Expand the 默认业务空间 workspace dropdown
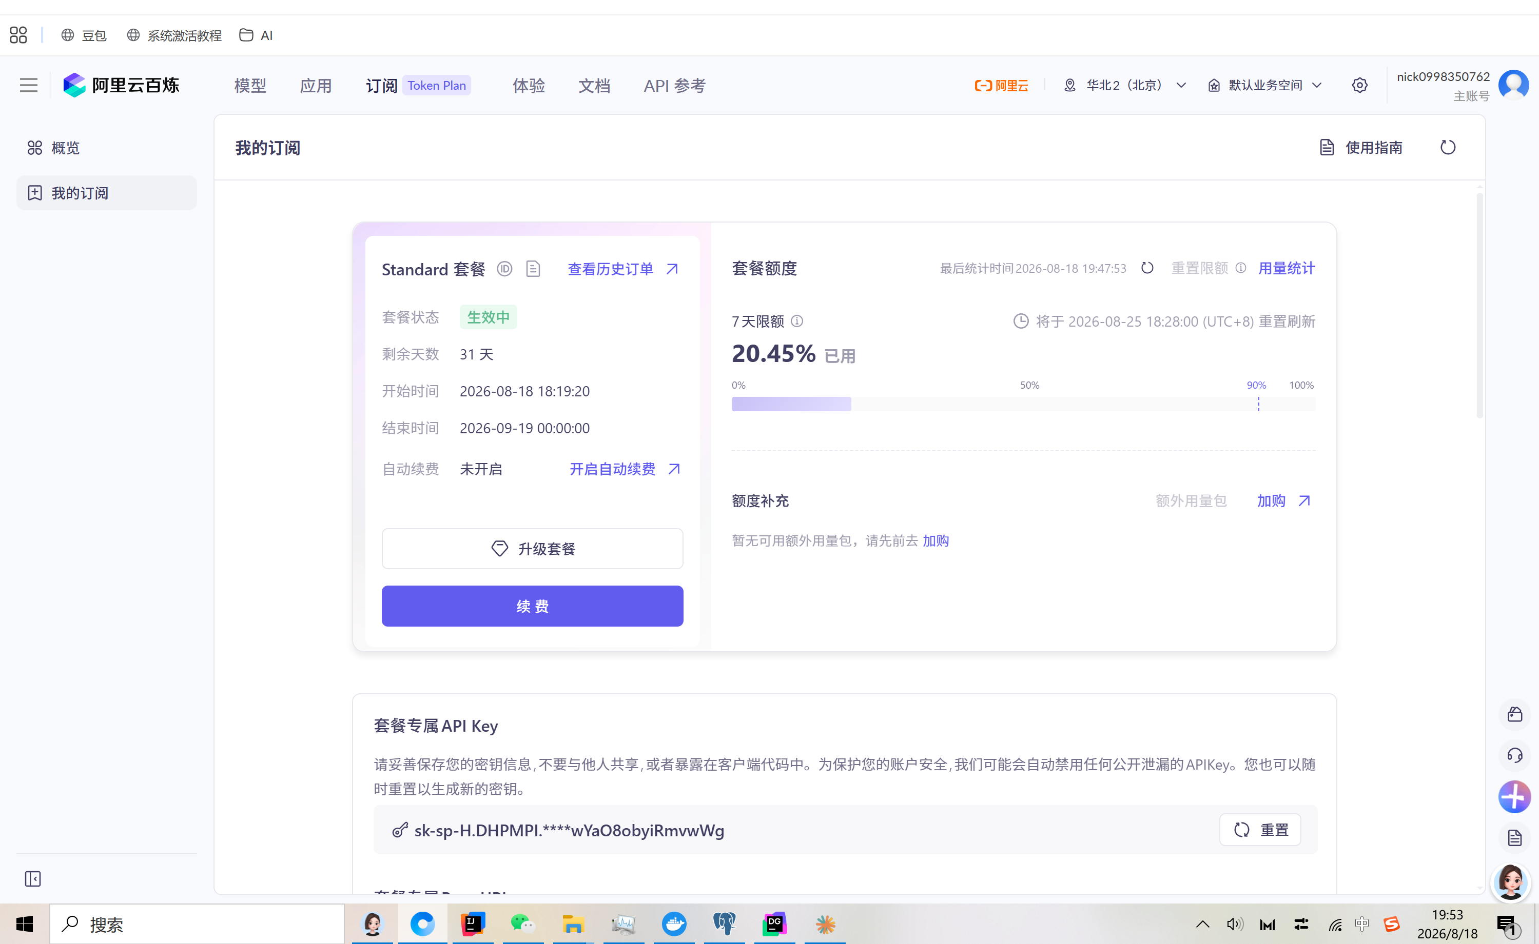This screenshot has width=1539, height=944. click(1265, 85)
